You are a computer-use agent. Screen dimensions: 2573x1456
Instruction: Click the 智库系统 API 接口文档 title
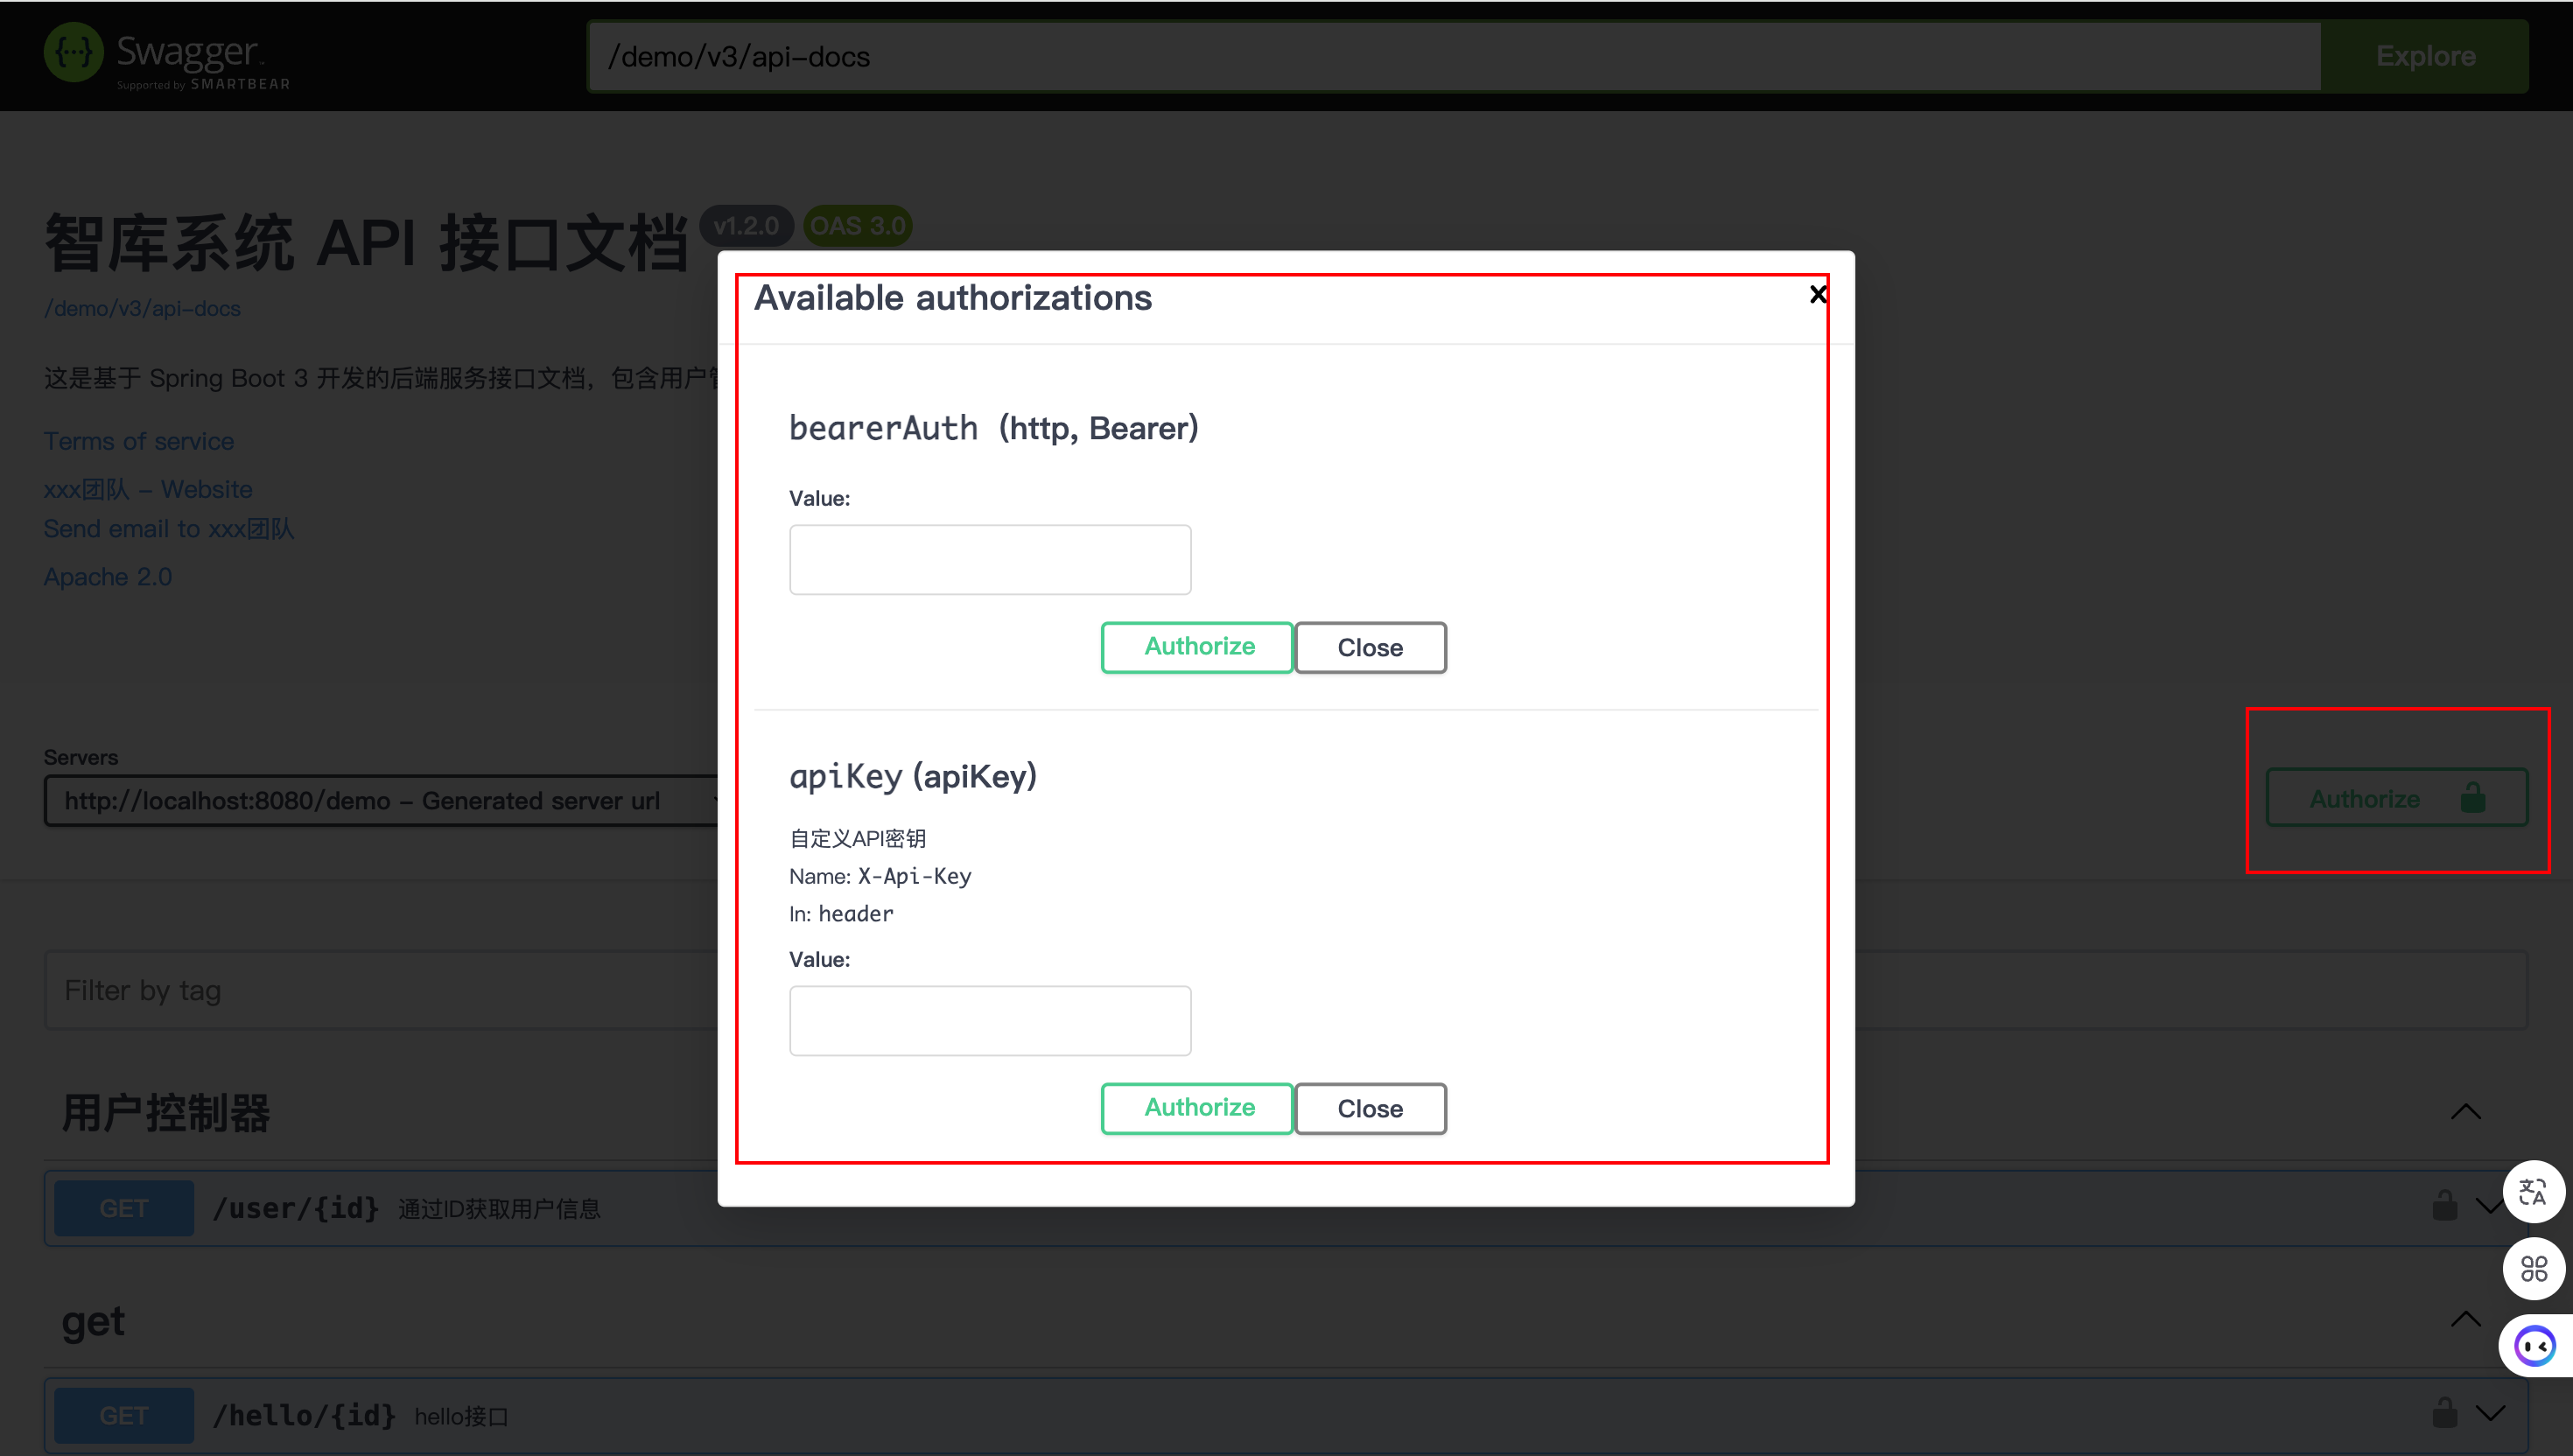click(366, 243)
